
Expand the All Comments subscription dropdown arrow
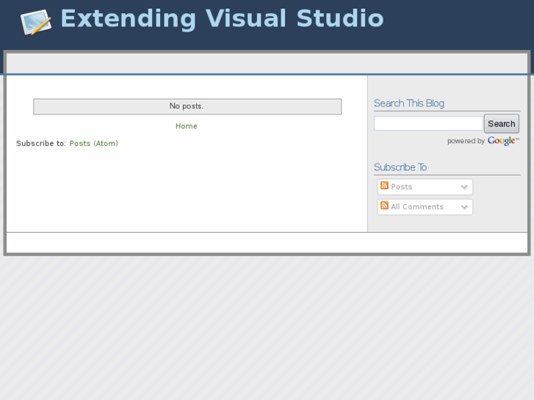point(464,207)
